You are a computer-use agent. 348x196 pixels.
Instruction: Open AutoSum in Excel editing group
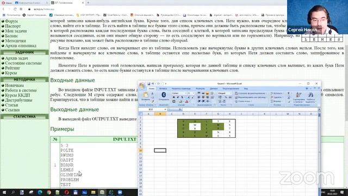pos(289,93)
